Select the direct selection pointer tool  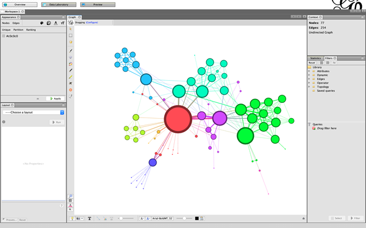pyautogui.click(x=70, y=29)
